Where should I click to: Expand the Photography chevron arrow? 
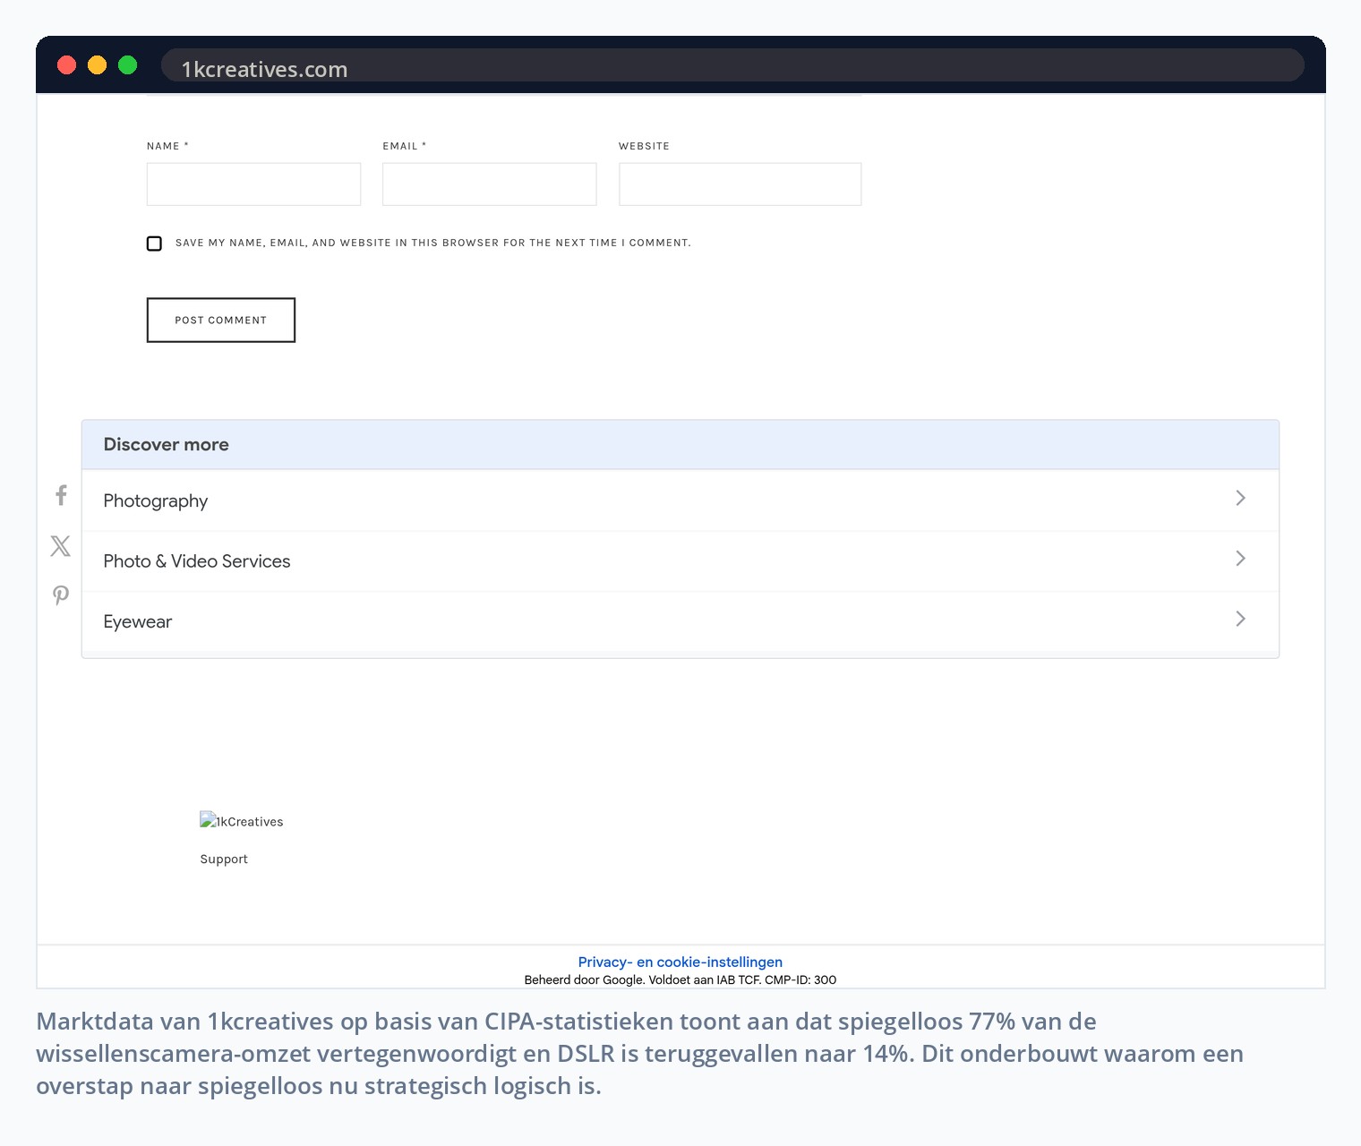coord(1240,498)
